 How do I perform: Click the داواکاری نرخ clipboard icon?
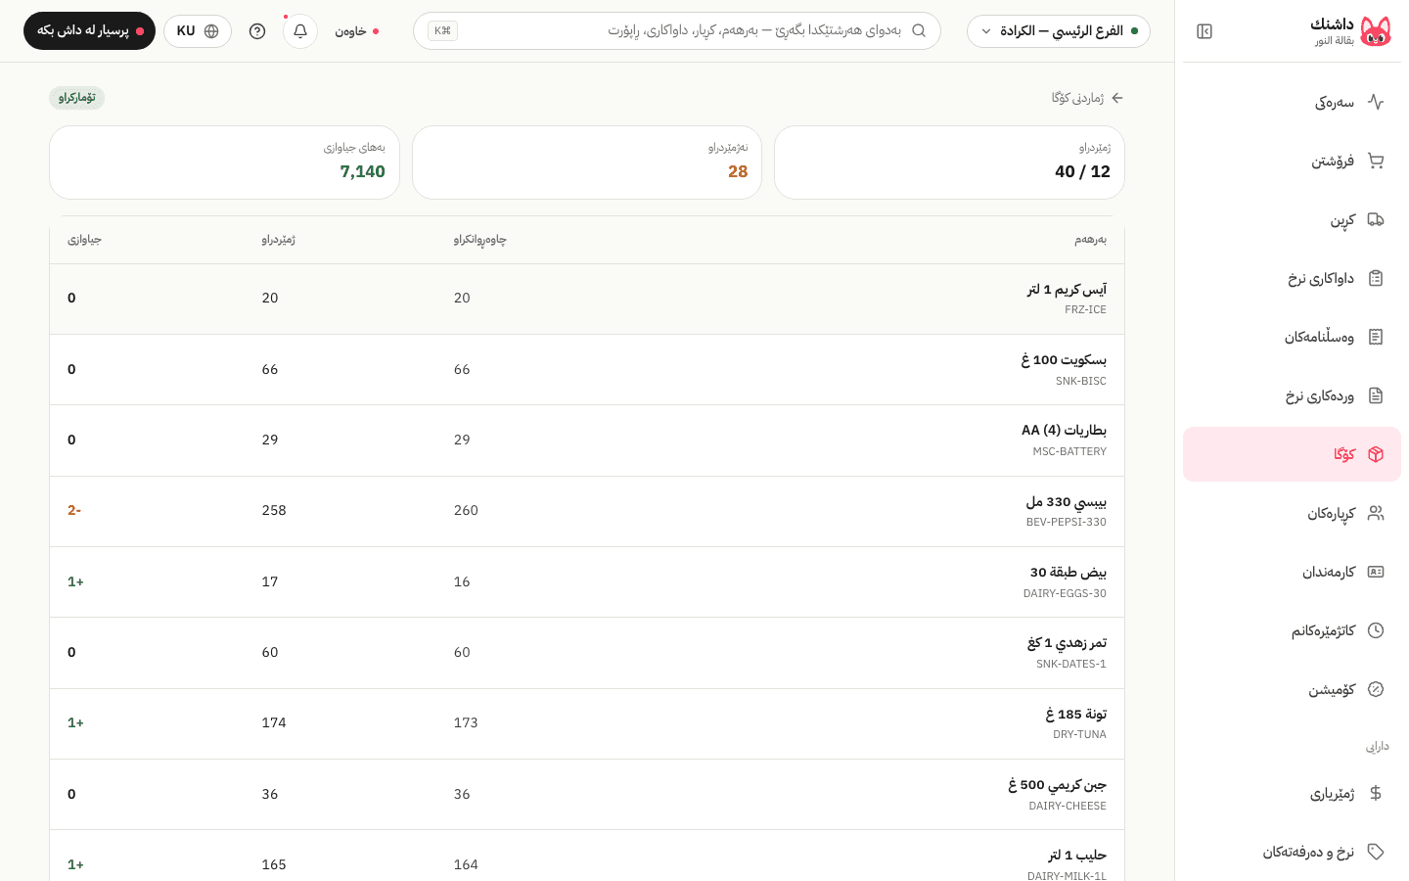(x=1376, y=278)
